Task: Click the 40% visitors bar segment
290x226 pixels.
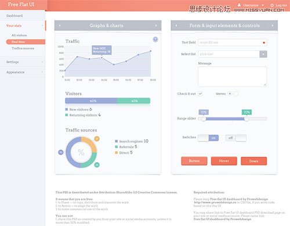Action: [133, 101]
